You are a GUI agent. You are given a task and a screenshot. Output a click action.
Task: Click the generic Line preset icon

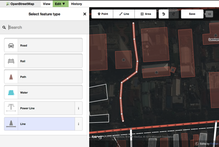pyautogui.click(x=11, y=124)
